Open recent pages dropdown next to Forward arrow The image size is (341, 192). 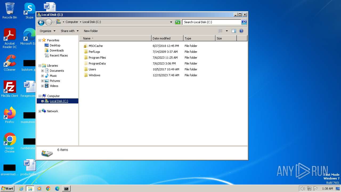pyautogui.click(x=54, y=22)
